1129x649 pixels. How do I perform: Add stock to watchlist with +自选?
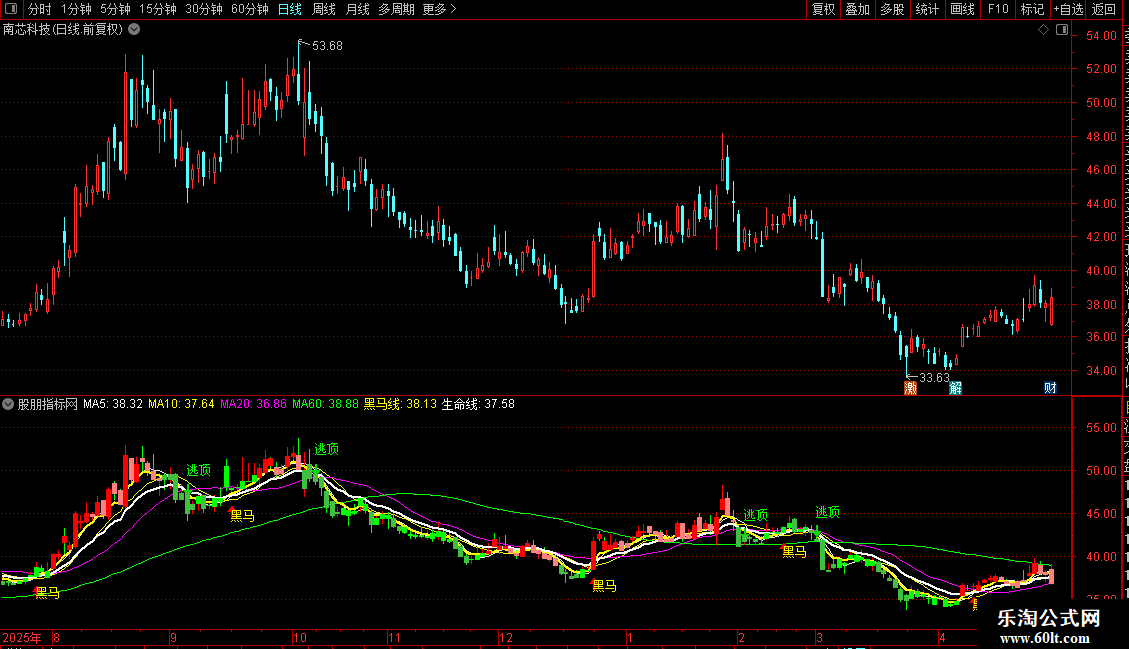(x=1068, y=9)
